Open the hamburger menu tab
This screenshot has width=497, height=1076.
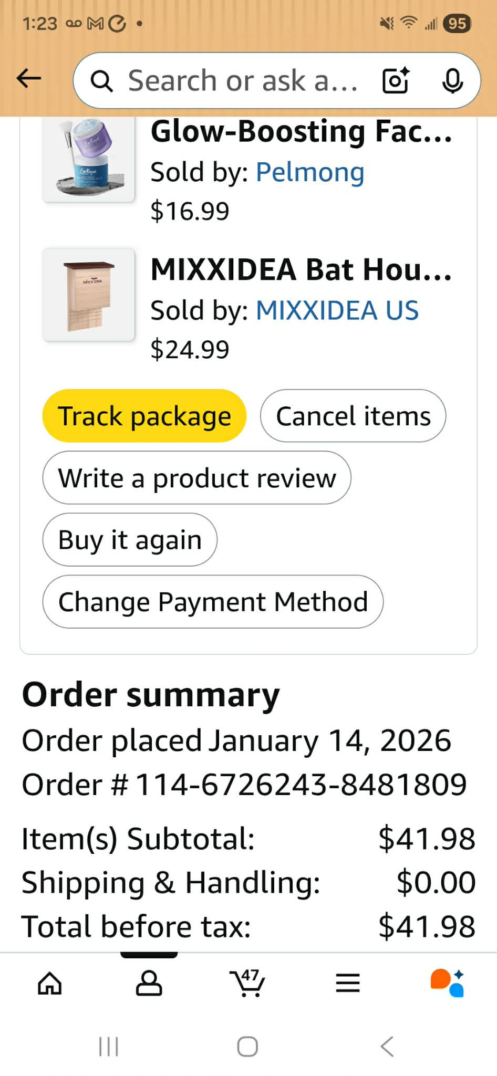348,983
